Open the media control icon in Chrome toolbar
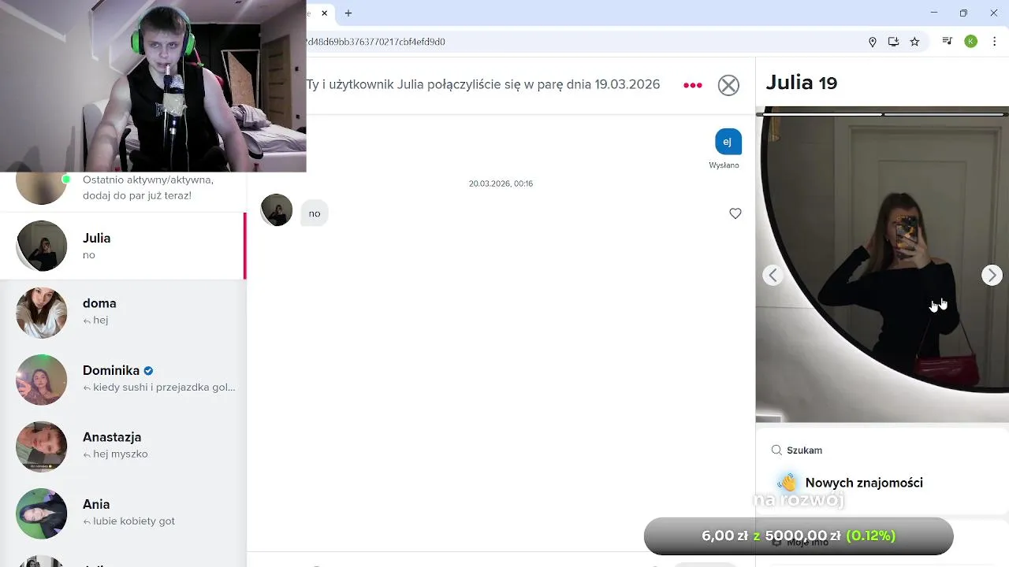This screenshot has height=567, width=1009. [x=948, y=42]
